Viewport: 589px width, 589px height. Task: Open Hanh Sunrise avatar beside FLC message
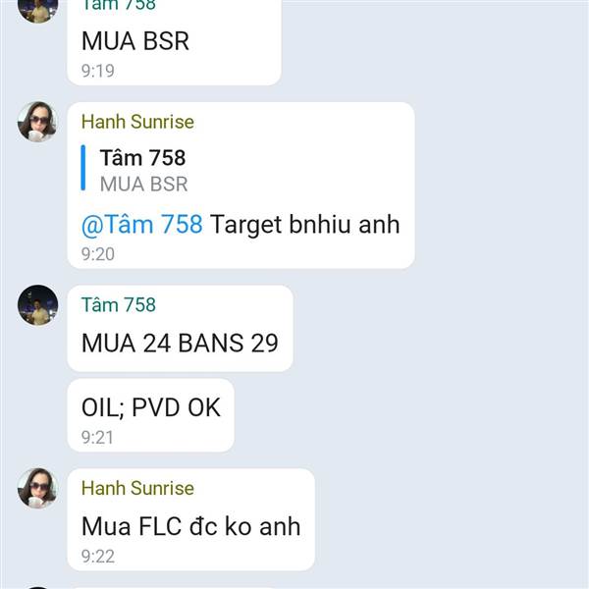(37, 488)
